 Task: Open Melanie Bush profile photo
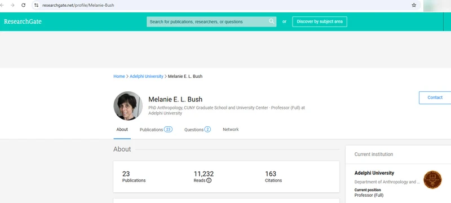128,106
